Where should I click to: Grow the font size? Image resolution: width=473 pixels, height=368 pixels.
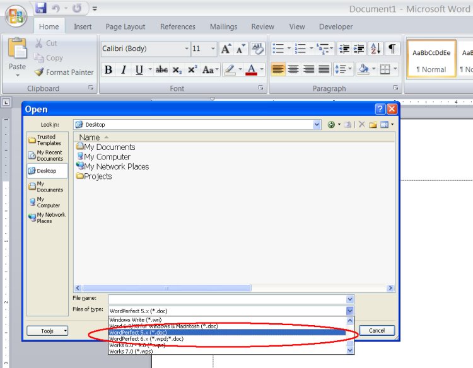(226, 49)
